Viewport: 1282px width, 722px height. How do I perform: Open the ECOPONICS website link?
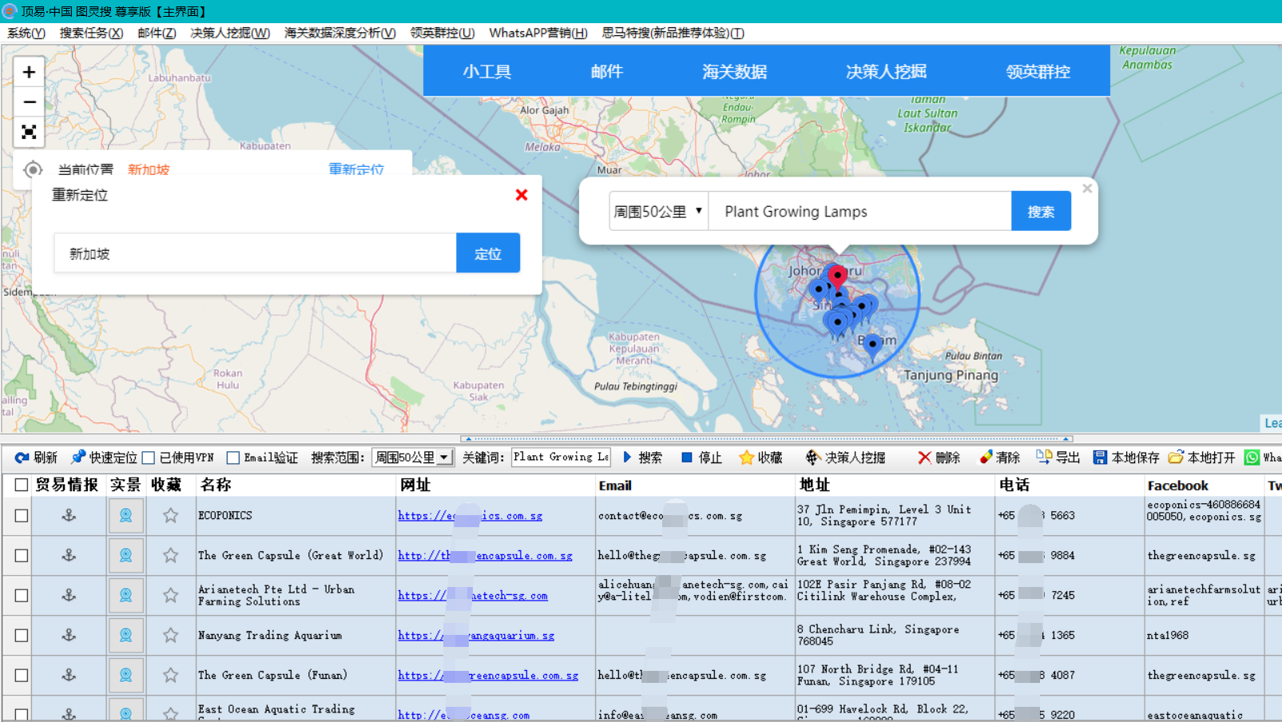(x=470, y=516)
